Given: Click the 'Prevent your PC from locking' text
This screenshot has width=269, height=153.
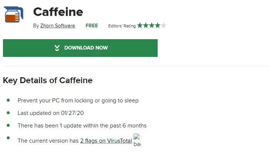Looking at the screenshot, I should [x=78, y=101].
